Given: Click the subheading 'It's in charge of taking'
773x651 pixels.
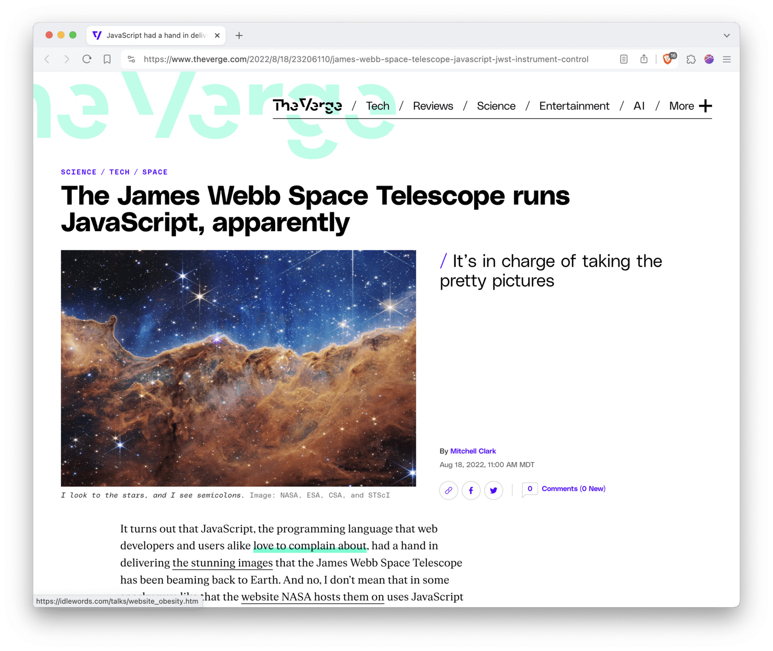Looking at the screenshot, I should [551, 271].
